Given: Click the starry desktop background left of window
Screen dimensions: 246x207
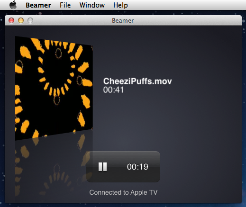Looking at the screenshot, I should [x=2, y=110].
